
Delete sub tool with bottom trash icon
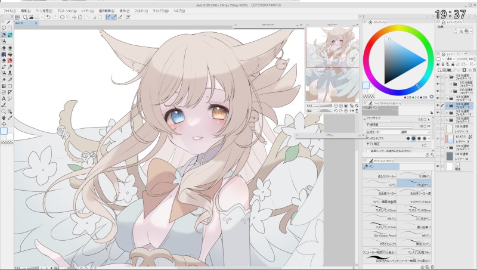coord(432,267)
